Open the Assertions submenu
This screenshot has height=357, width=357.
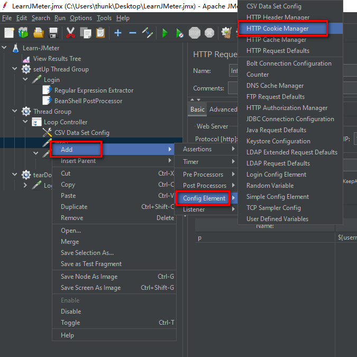point(206,149)
